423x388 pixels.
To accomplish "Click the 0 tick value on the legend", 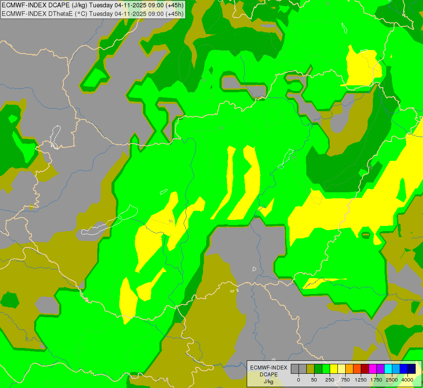I will click(x=299, y=380).
